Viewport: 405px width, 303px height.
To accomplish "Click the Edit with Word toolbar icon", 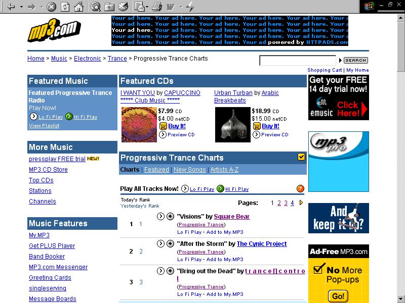I will pyautogui.click(x=171, y=7).
